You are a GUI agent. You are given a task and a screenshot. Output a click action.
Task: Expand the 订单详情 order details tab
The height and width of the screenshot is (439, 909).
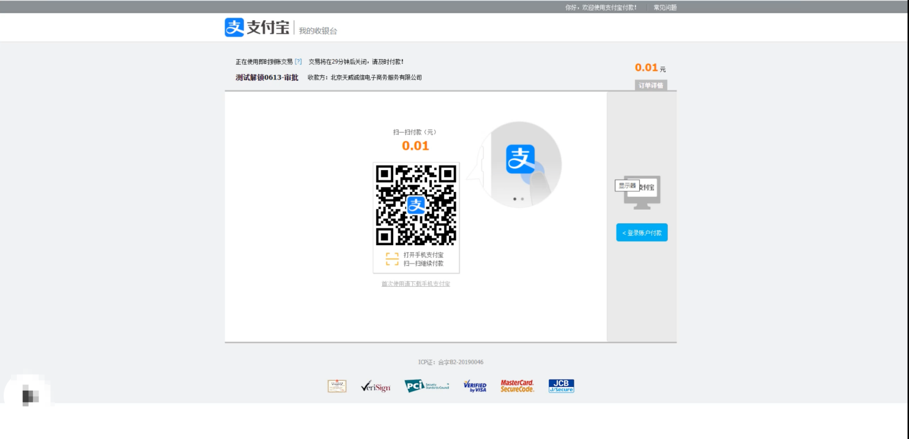point(651,86)
